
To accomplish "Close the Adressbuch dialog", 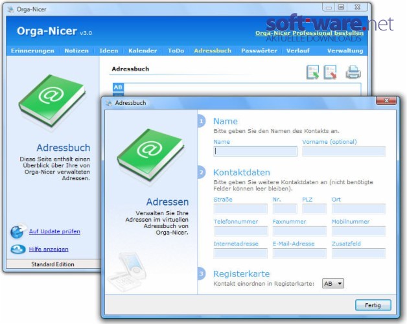I will [386, 100].
